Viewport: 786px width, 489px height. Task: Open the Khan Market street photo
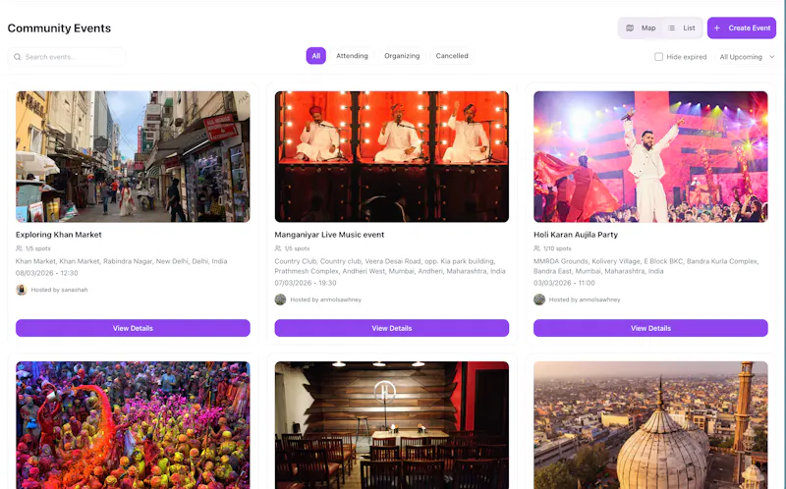point(133,156)
